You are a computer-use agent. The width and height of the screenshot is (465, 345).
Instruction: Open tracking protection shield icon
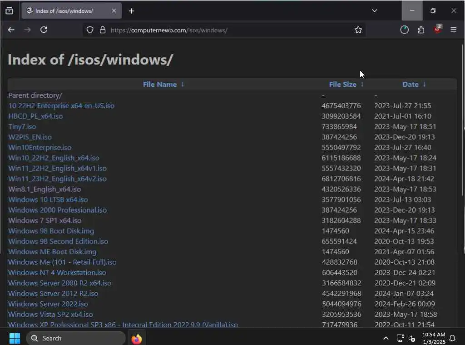coord(90,30)
